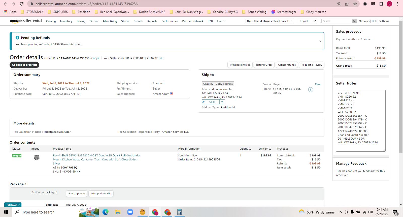Open the Performance menu
The image size is (403, 217).
pyautogui.click(x=170, y=21)
